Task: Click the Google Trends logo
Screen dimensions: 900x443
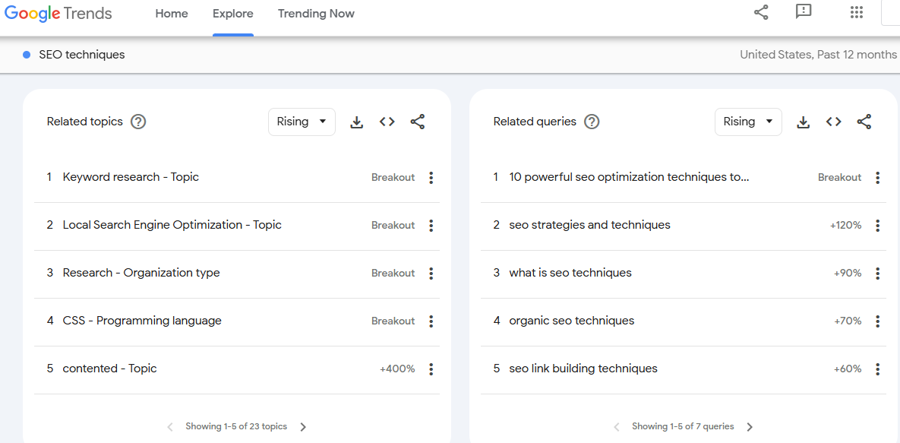Action: click(58, 13)
